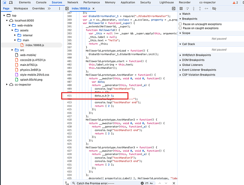Screen dimensions: 244x185
Task: Collapse the Breakpoints section
Action: (180, 19)
